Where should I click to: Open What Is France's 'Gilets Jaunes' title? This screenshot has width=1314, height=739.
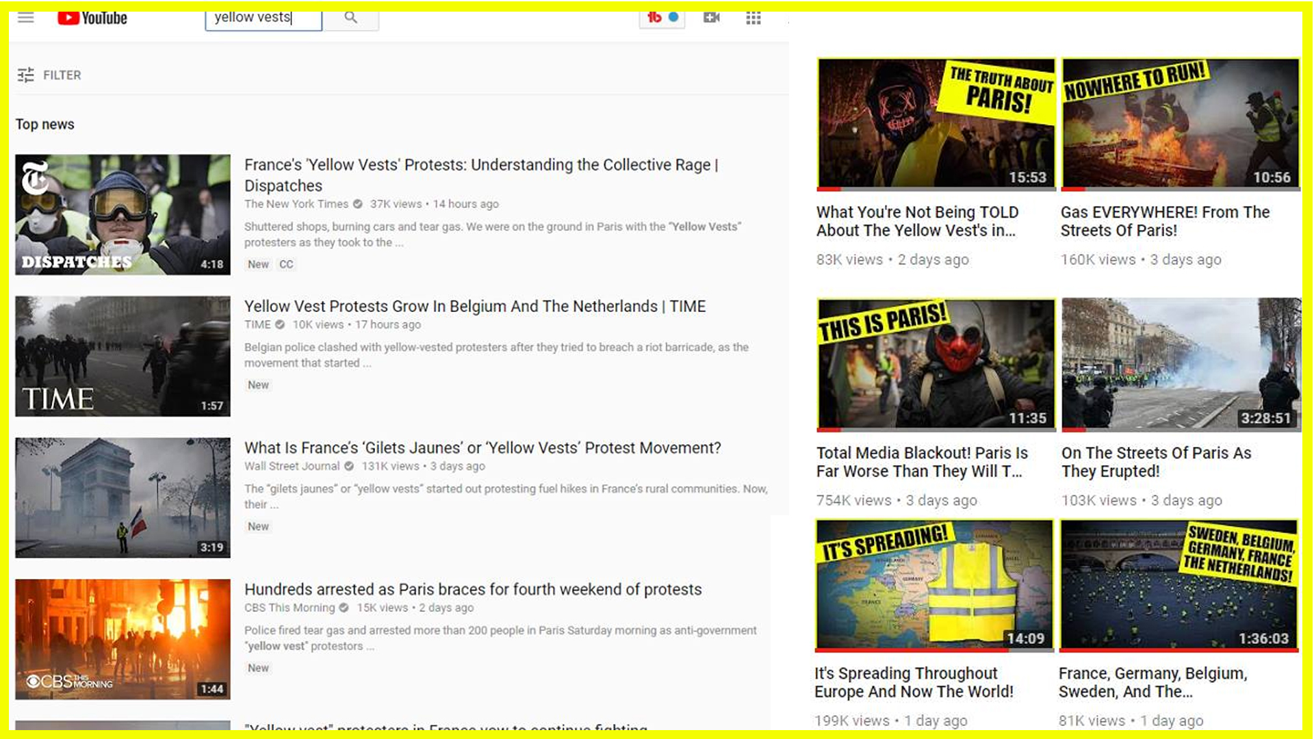482,448
